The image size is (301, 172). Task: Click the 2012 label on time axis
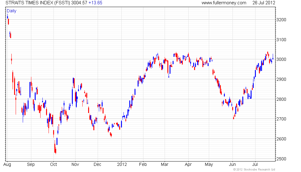[122, 165]
